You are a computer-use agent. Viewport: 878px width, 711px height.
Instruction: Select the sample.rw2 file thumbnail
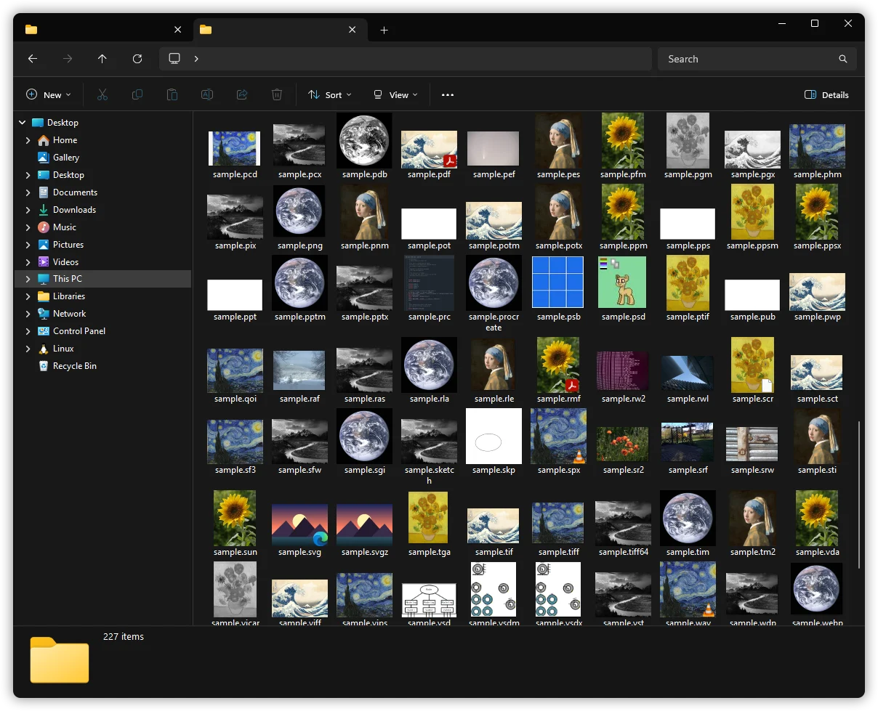click(x=623, y=371)
